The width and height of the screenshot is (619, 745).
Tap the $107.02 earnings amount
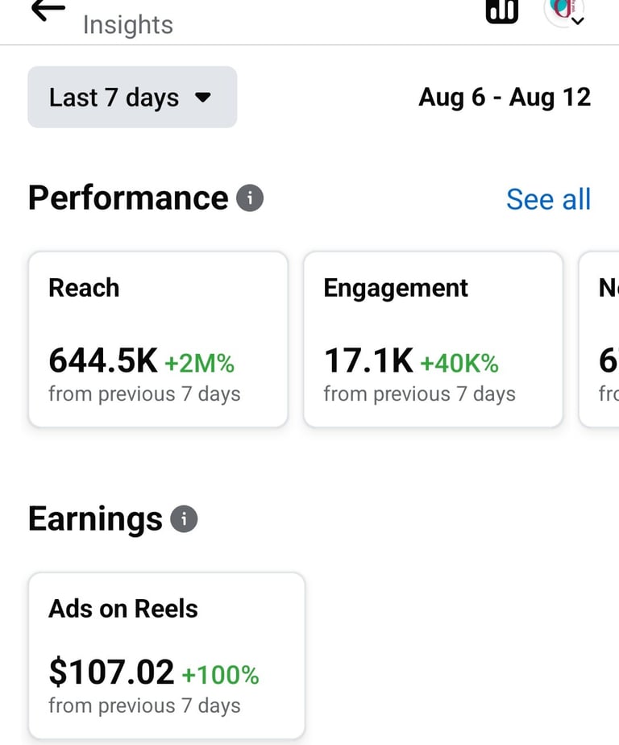pyautogui.click(x=111, y=672)
